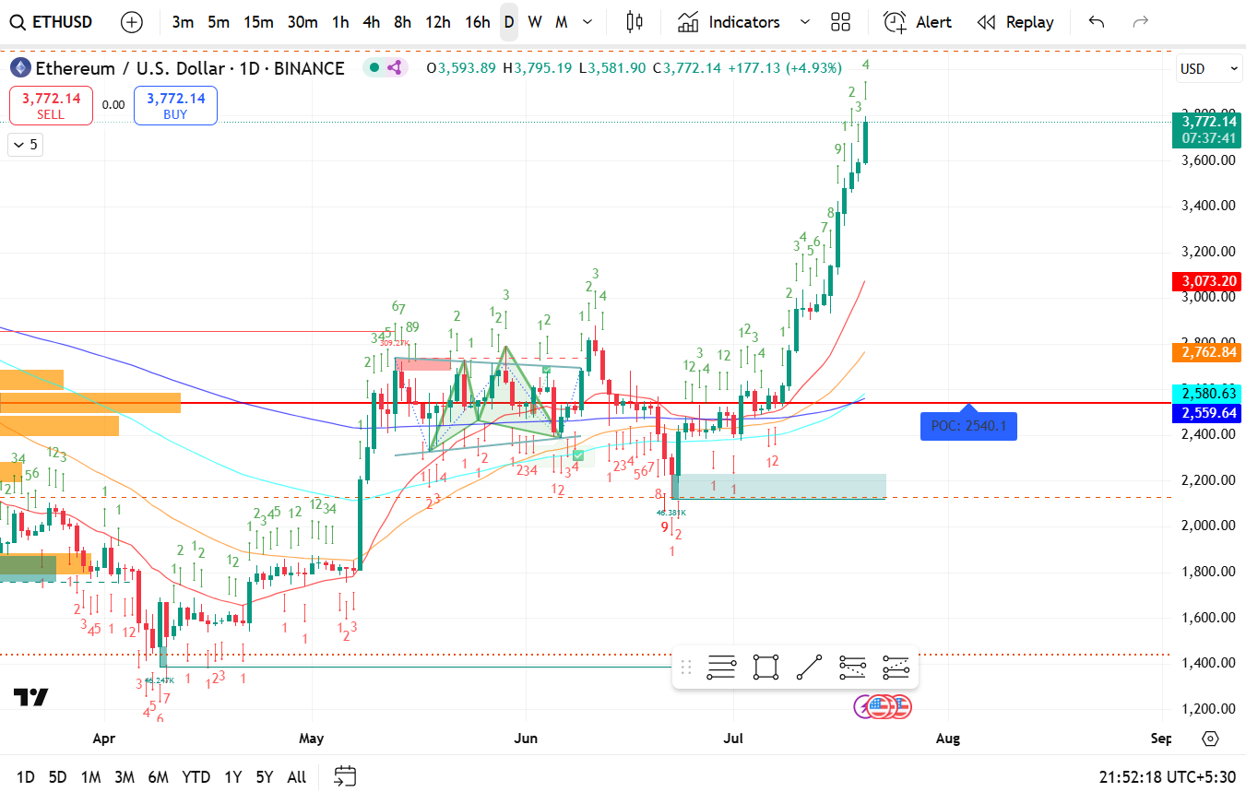The height and width of the screenshot is (792, 1246).
Task: Click the POC: 2540.1 label
Action: (x=968, y=425)
